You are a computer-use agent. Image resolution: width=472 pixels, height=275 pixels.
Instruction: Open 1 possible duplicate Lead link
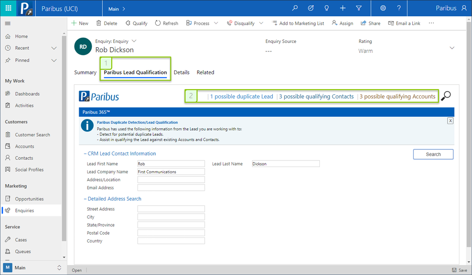click(x=241, y=96)
